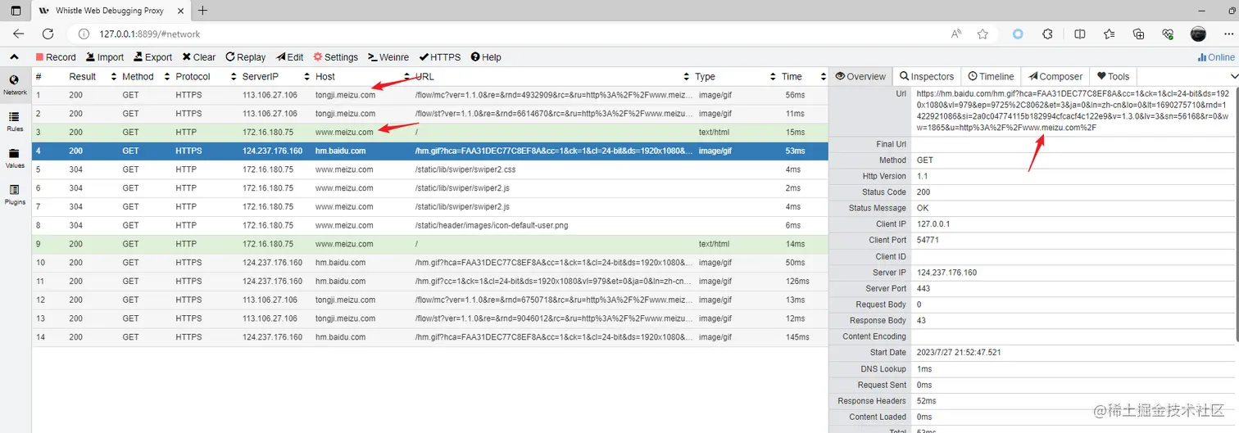Screen dimensions: 1239x433
Task: Open the tab actions menu icon
Action: pos(16,11)
